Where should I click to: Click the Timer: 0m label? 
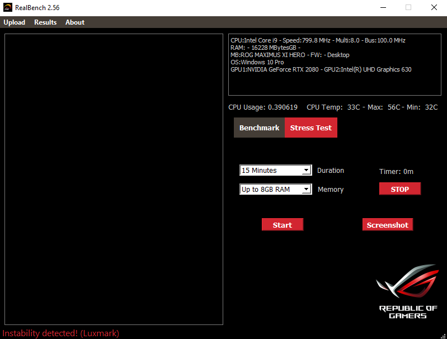coord(396,172)
